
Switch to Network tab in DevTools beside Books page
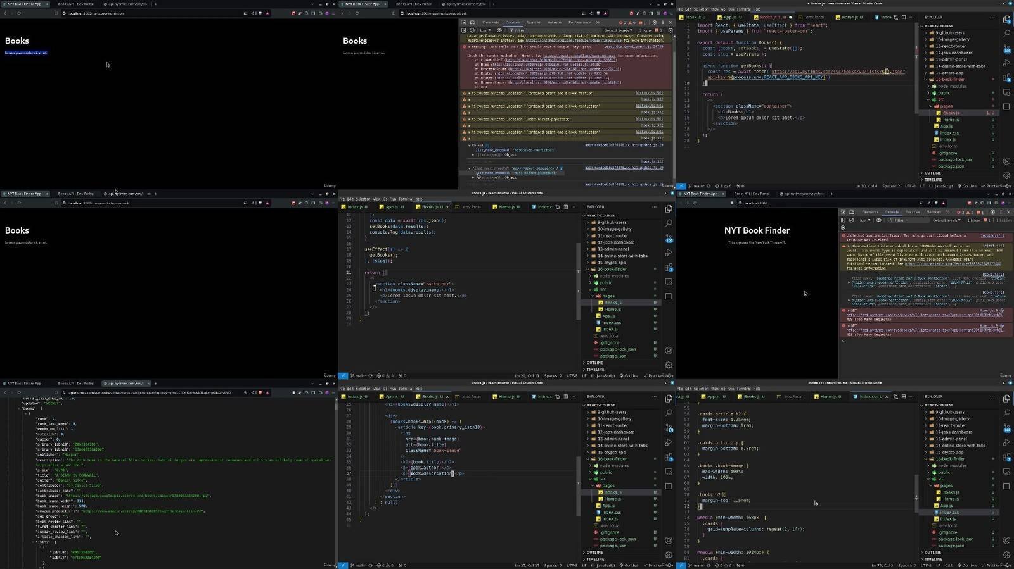(x=554, y=22)
